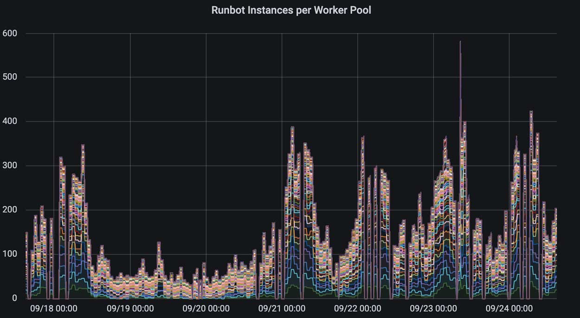Select the 09/19 00:00 x-axis label
The image size is (580, 318).
tap(130, 308)
